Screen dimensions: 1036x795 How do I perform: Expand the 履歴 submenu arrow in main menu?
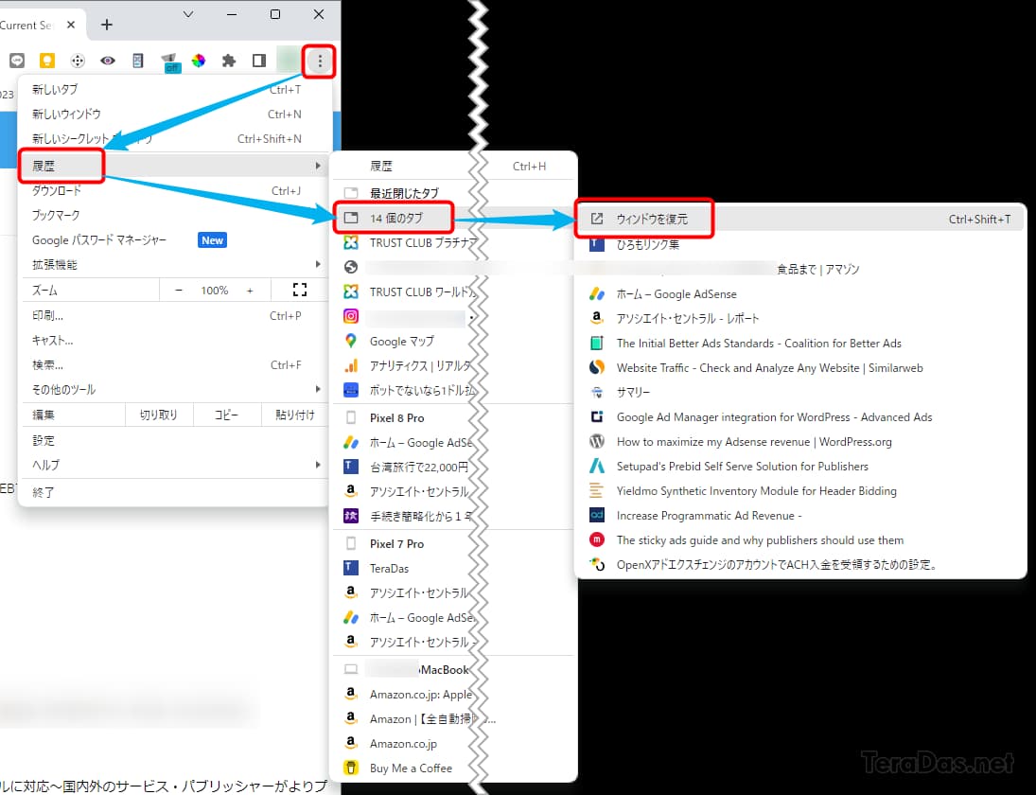318,166
